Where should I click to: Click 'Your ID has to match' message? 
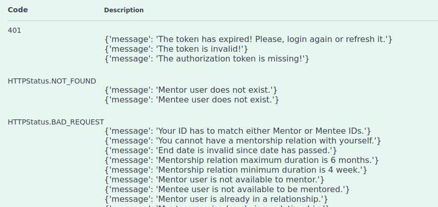tap(238, 131)
